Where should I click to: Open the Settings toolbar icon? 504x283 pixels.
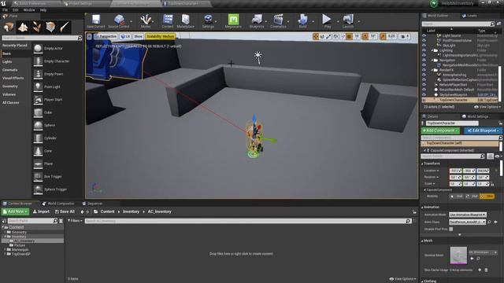[x=208, y=20]
